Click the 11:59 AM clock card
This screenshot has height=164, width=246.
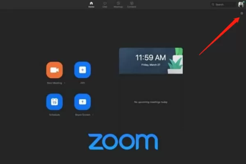(x=151, y=61)
